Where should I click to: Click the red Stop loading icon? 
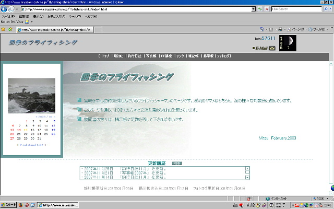click(x=267, y=9)
